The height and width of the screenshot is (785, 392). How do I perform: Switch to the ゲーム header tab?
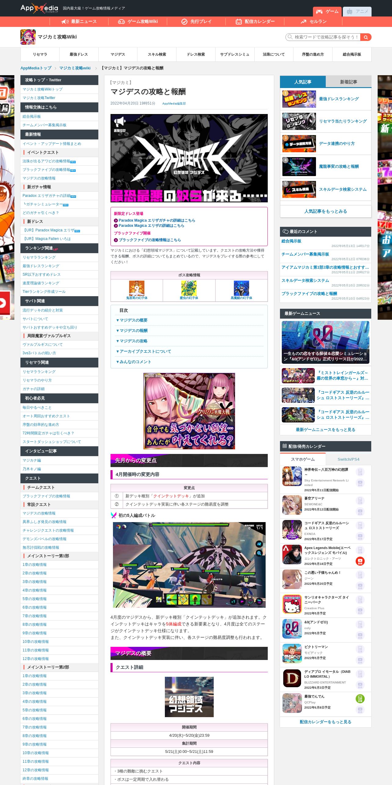tap(327, 12)
